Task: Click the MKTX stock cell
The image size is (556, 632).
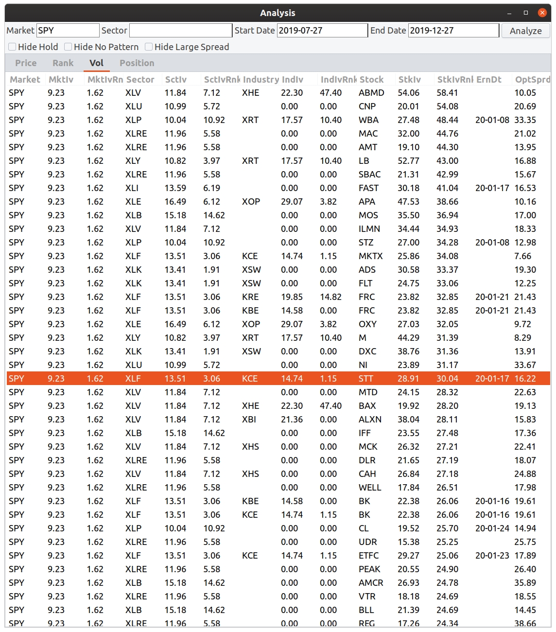Action: point(371,256)
